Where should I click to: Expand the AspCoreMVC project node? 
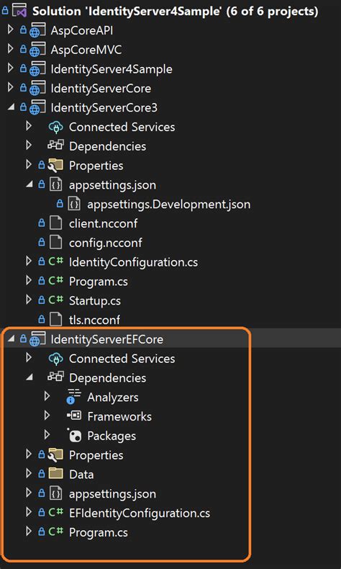(10, 49)
